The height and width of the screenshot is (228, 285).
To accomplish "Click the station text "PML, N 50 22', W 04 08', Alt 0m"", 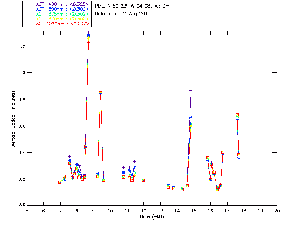I will point(132,6).
